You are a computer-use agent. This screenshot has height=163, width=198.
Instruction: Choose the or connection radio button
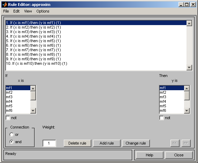12,134
